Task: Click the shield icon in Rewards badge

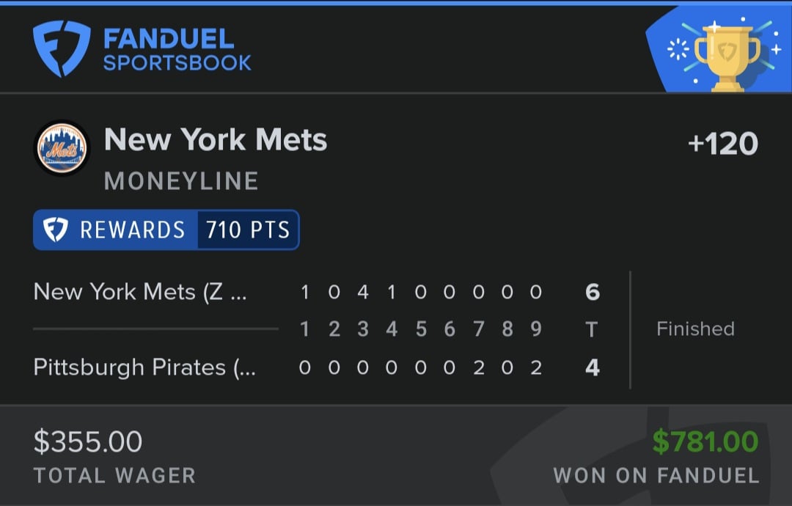Action: (x=55, y=230)
